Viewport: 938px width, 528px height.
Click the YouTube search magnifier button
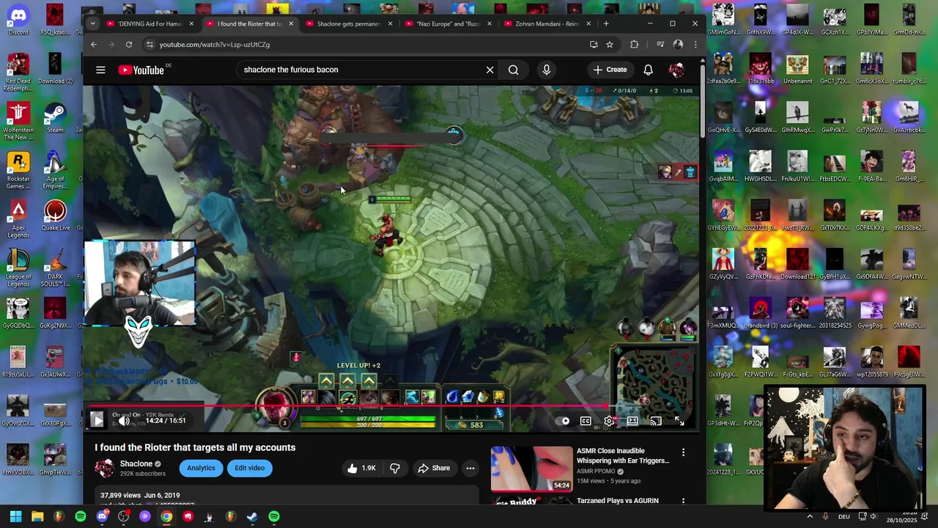pos(513,70)
